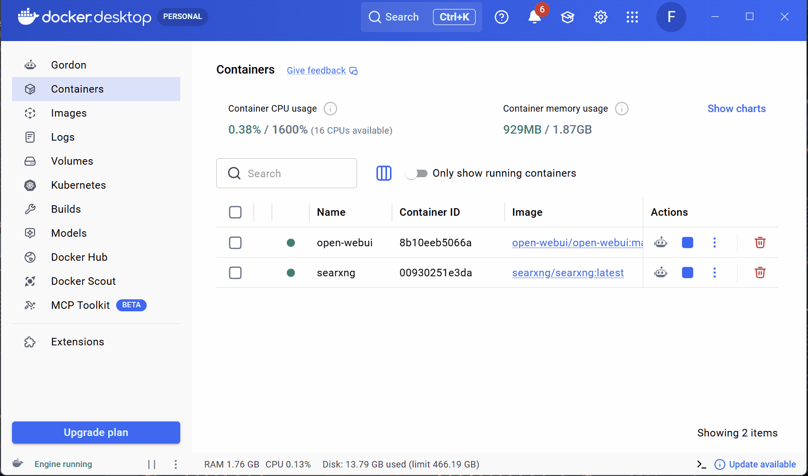Click the RAM 1.76 GB status entry
808x476 pixels.
pyautogui.click(x=232, y=464)
